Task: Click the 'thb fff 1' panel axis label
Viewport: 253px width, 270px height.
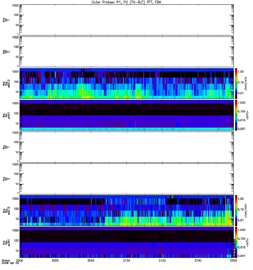Action: (x=6, y=20)
